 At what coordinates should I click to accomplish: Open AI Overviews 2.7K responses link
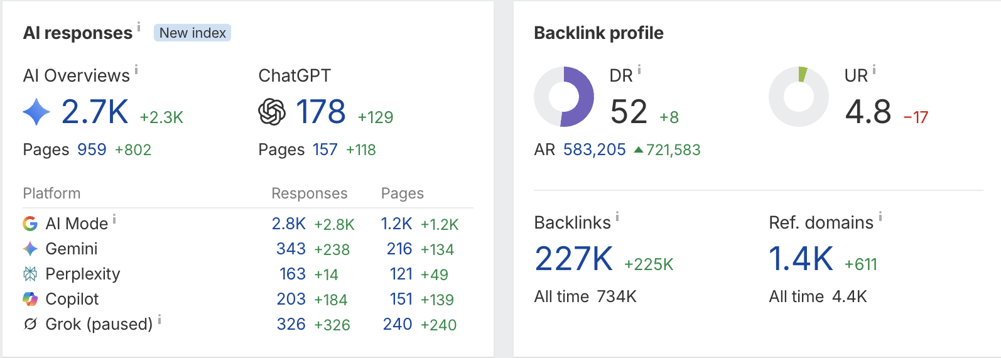[95, 112]
